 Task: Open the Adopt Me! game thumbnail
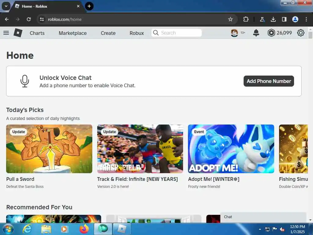click(x=231, y=149)
